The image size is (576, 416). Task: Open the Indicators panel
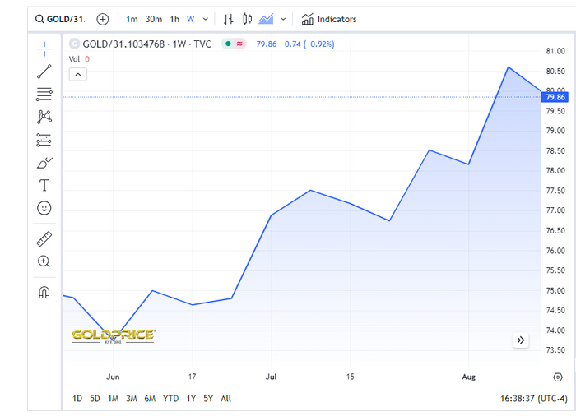[329, 19]
